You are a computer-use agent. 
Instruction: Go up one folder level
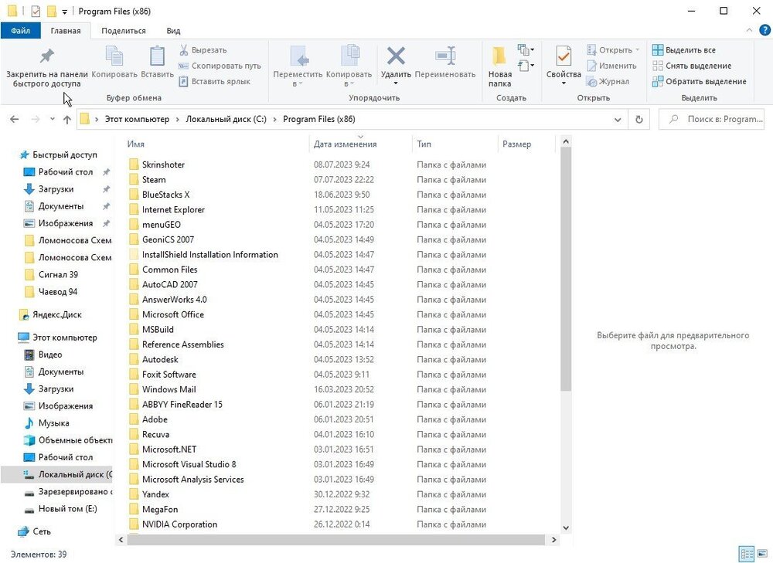click(x=67, y=119)
